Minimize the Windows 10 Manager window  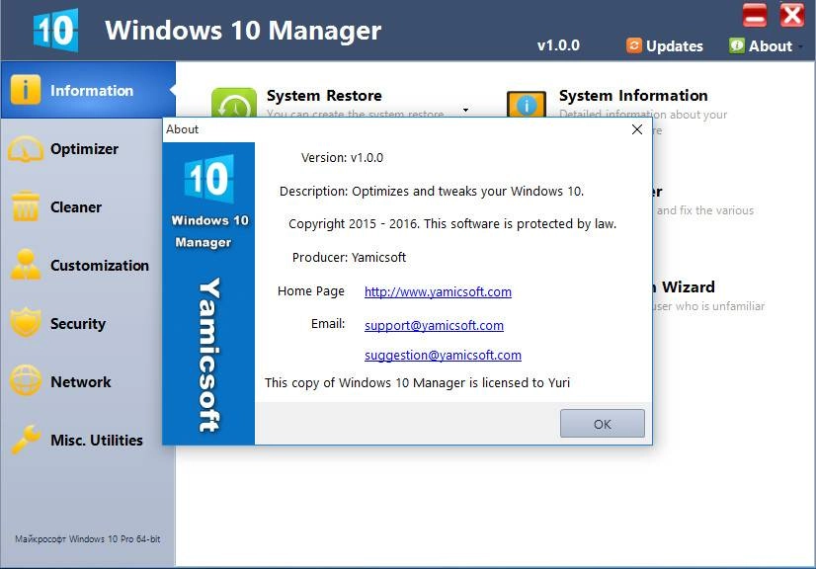(x=755, y=15)
